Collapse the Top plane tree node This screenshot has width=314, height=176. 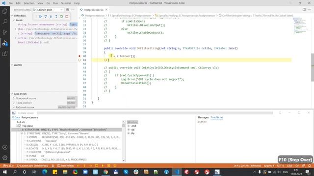pos(17,126)
